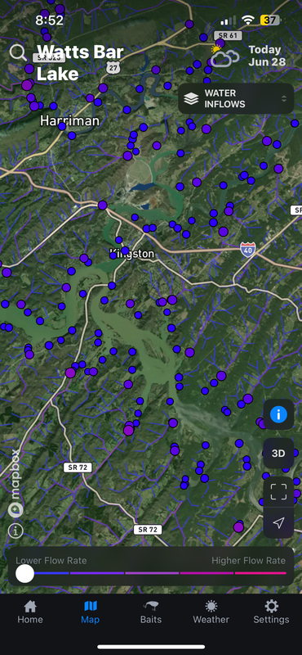The height and width of the screenshot is (655, 302).
Task: Tap the fullscreen expand icon
Action: pyautogui.click(x=278, y=492)
